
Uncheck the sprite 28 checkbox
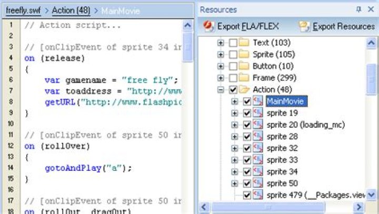point(247,137)
